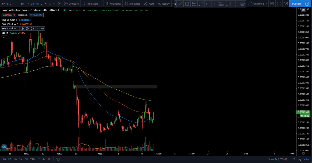The height and width of the screenshot is (163, 312).
Task: Switch to the Daily timeframe
Action: coord(41,3)
